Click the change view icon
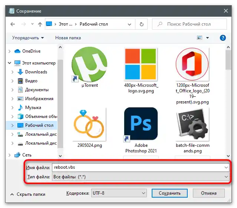This screenshot has width=237, height=208. (x=200, y=38)
